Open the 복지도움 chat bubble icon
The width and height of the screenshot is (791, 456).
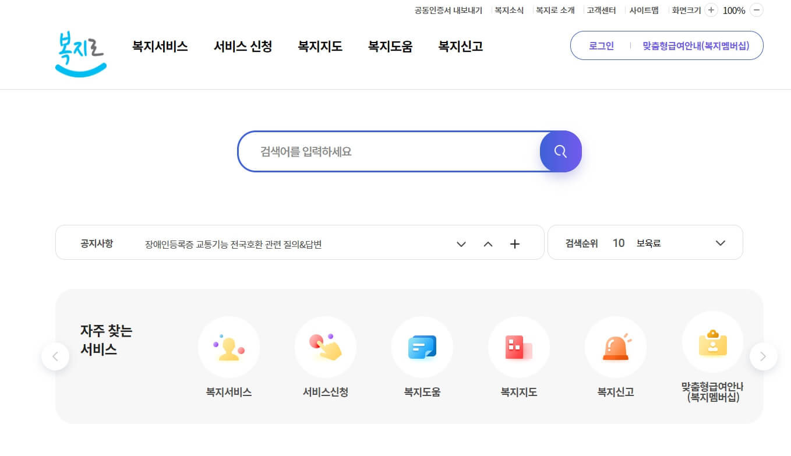point(422,347)
